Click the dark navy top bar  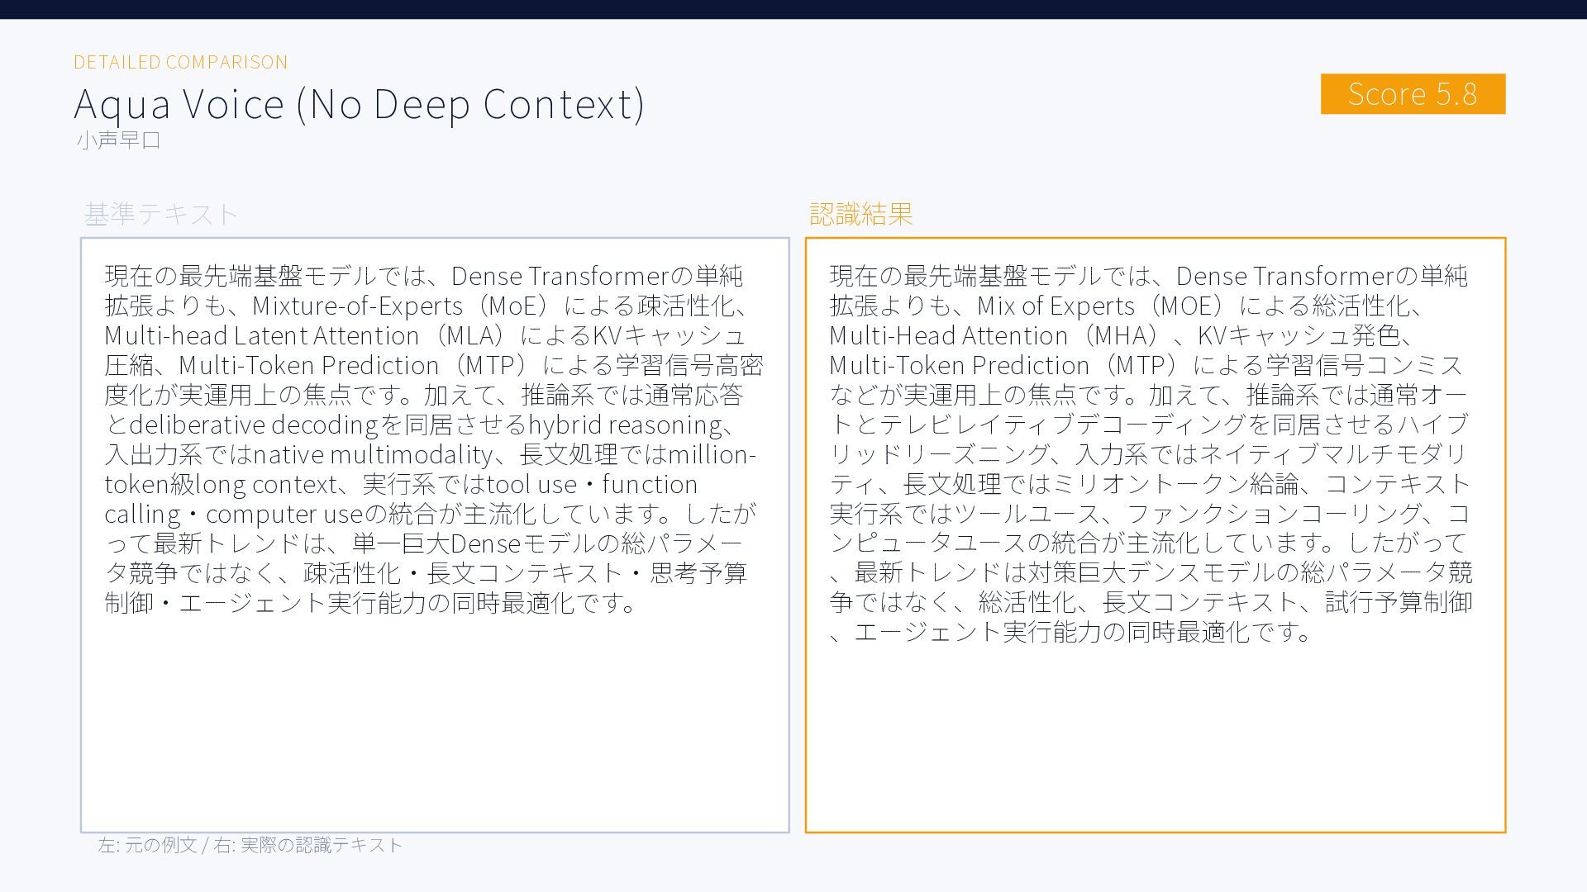coord(793,9)
